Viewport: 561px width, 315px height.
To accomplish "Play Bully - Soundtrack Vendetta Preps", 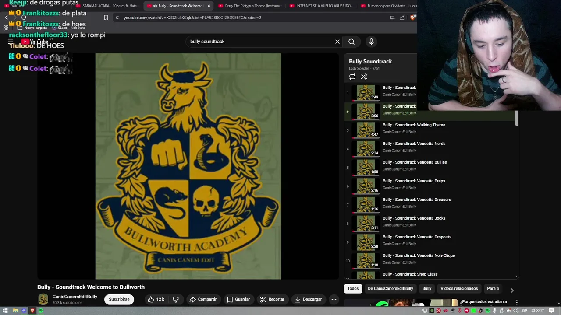I will [x=414, y=181].
